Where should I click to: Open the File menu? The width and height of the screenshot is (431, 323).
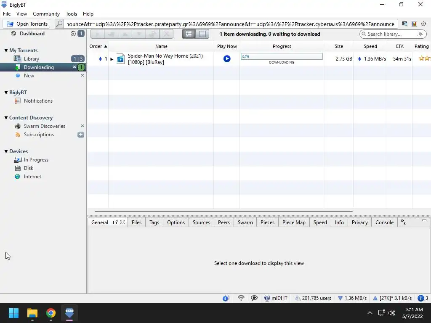click(x=7, y=14)
